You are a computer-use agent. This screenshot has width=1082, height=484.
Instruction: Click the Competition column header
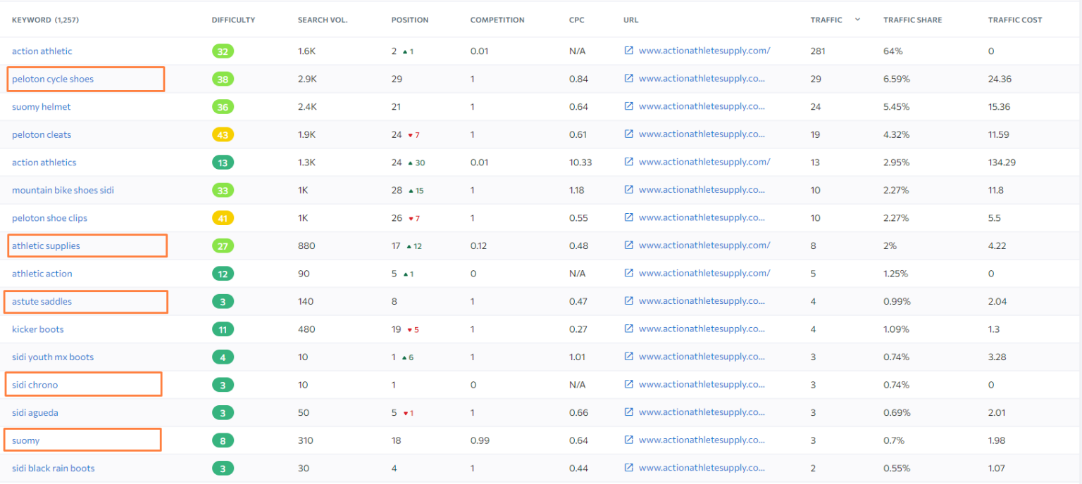(497, 20)
